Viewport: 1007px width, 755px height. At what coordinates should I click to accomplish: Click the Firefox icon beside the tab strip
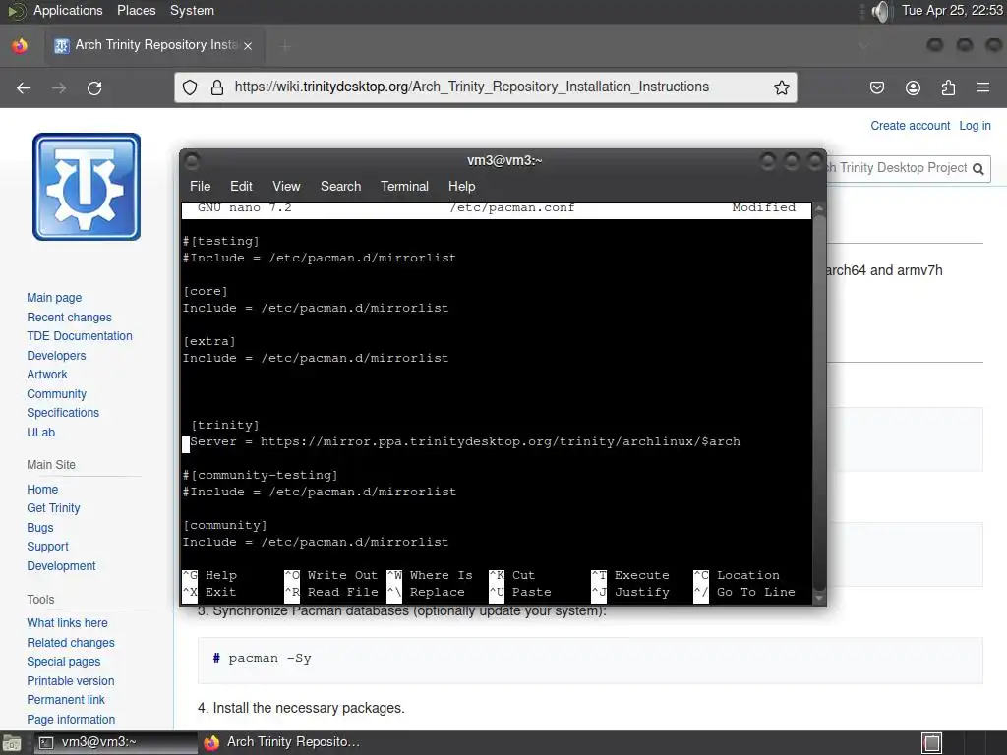coord(20,45)
